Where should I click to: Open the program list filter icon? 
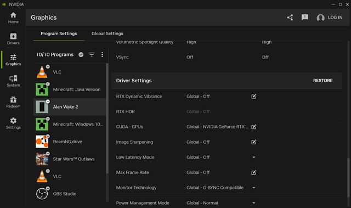click(92, 54)
